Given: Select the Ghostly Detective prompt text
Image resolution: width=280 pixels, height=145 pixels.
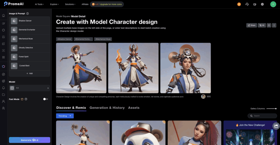Looking at the screenshot, I should (x=26, y=48).
